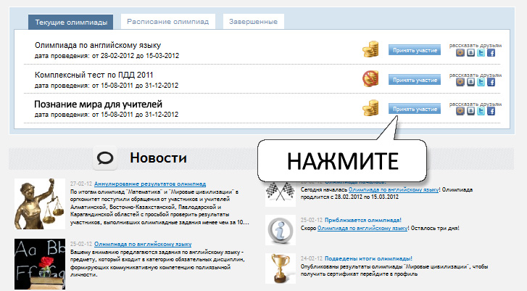Click the Новости section heading
527x291 pixels.
[158, 157]
